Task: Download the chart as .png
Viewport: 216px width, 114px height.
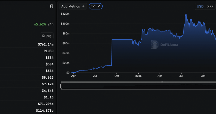Action: [47, 36]
